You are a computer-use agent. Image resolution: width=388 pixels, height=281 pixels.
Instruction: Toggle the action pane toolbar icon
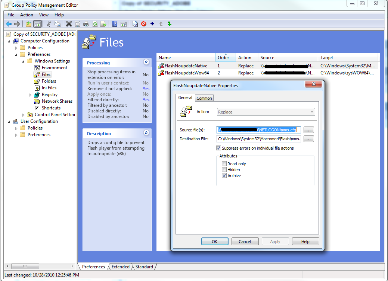point(124,24)
